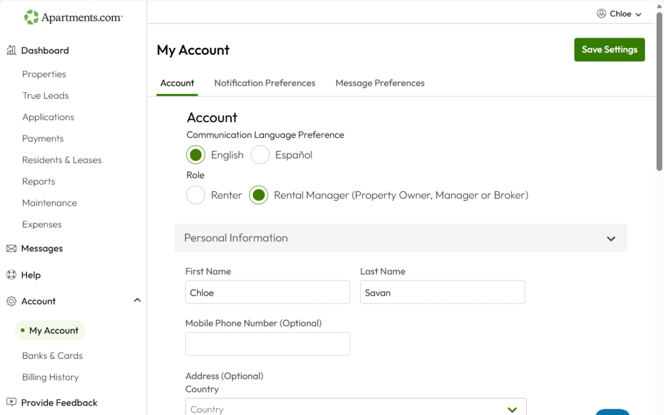Collapse the Personal Information section

[611, 239]
